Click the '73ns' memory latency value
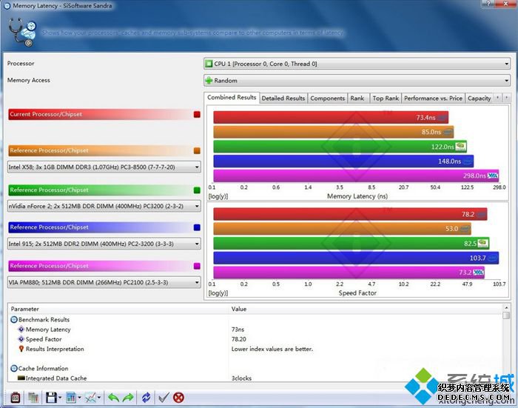This screenshot has width=518, height=408. [x=238, y=330]
